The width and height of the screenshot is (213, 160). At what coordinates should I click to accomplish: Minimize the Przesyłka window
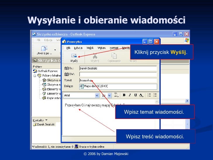(145, 42)
